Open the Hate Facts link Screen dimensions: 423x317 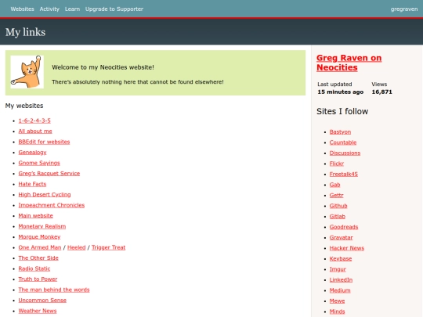(32, 184)
